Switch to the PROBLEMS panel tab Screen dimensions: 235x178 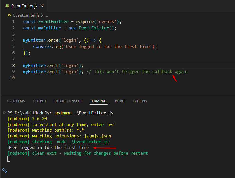pyautogui.click(x=16, y=101)
